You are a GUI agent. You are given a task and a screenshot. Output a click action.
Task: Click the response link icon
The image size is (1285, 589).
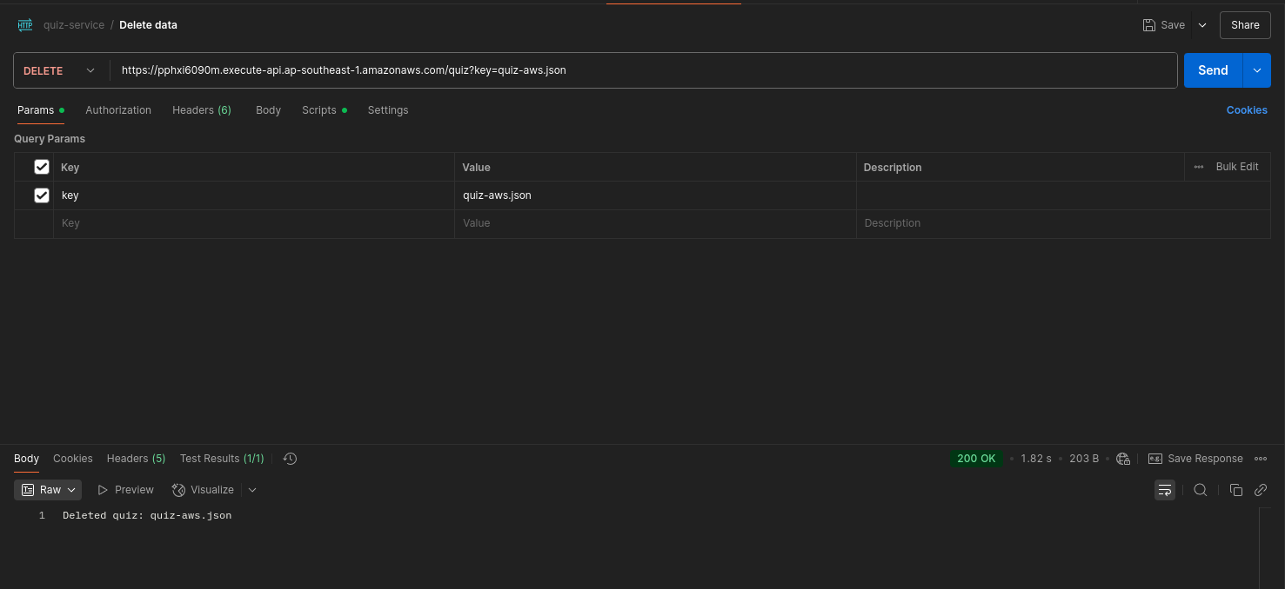click(1260, 490)
